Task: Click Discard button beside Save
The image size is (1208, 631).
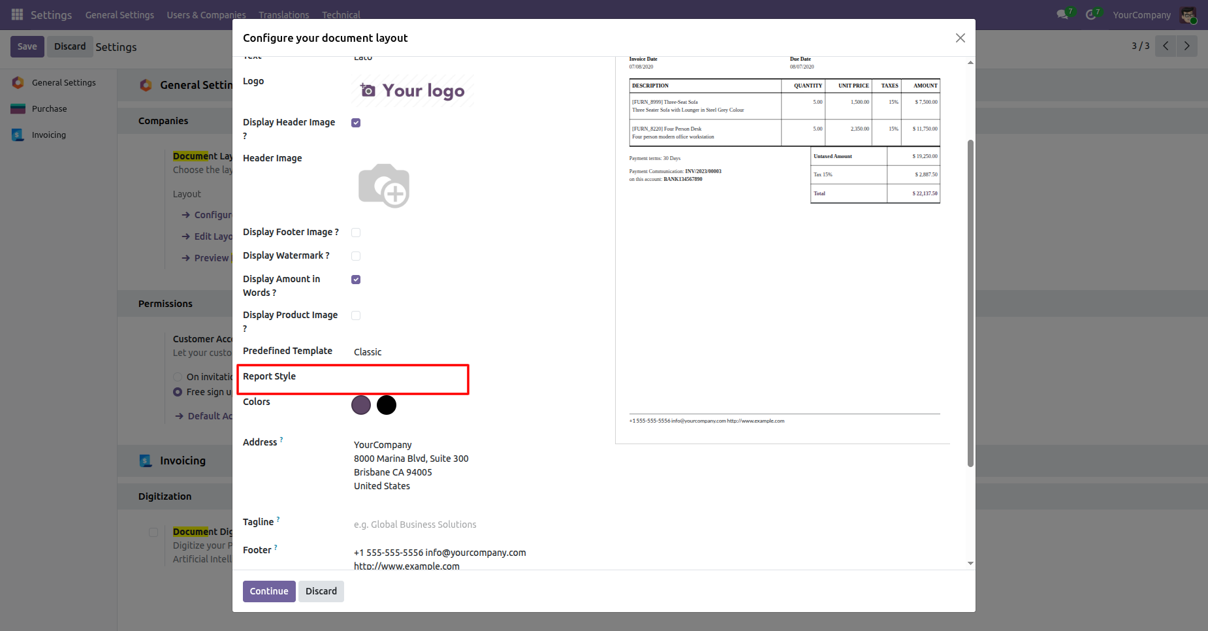Action: [x=70, y=46]
